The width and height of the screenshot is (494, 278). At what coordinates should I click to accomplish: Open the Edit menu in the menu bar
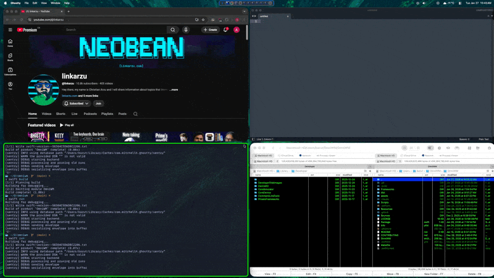point(35,3)
